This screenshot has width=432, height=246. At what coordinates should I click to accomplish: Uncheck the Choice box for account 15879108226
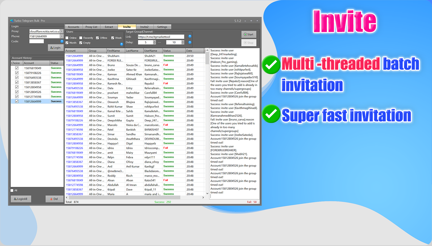(17, 73)
